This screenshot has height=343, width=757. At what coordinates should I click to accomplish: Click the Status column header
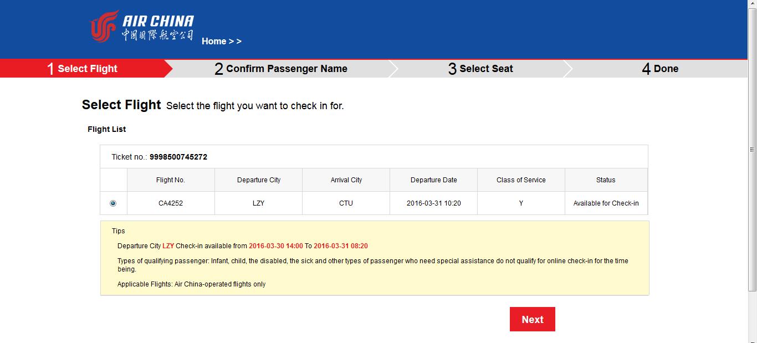coord(605,180)
